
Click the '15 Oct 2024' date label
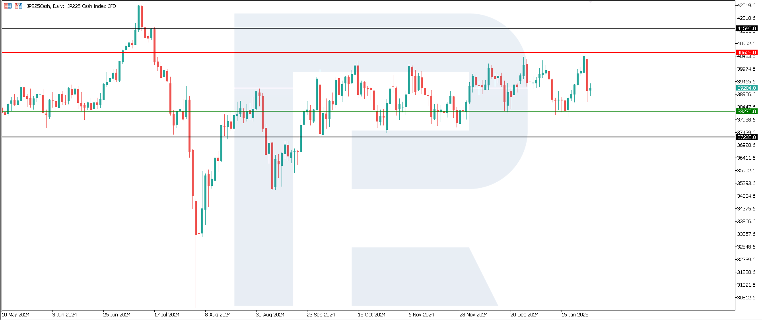coord(371,315)
